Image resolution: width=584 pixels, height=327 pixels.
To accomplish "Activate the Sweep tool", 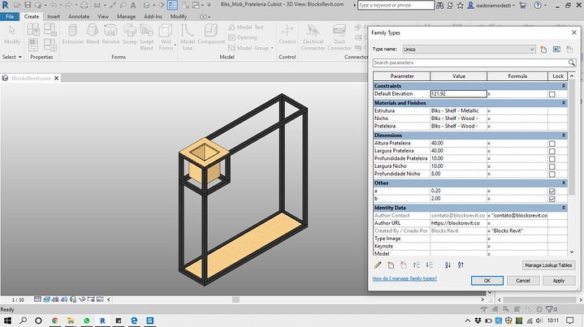I will click(130, 34).
